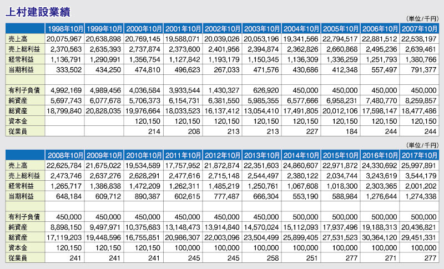Click sales value 20,075,967
Screen dimensions: 444x269
pos(64,39)
